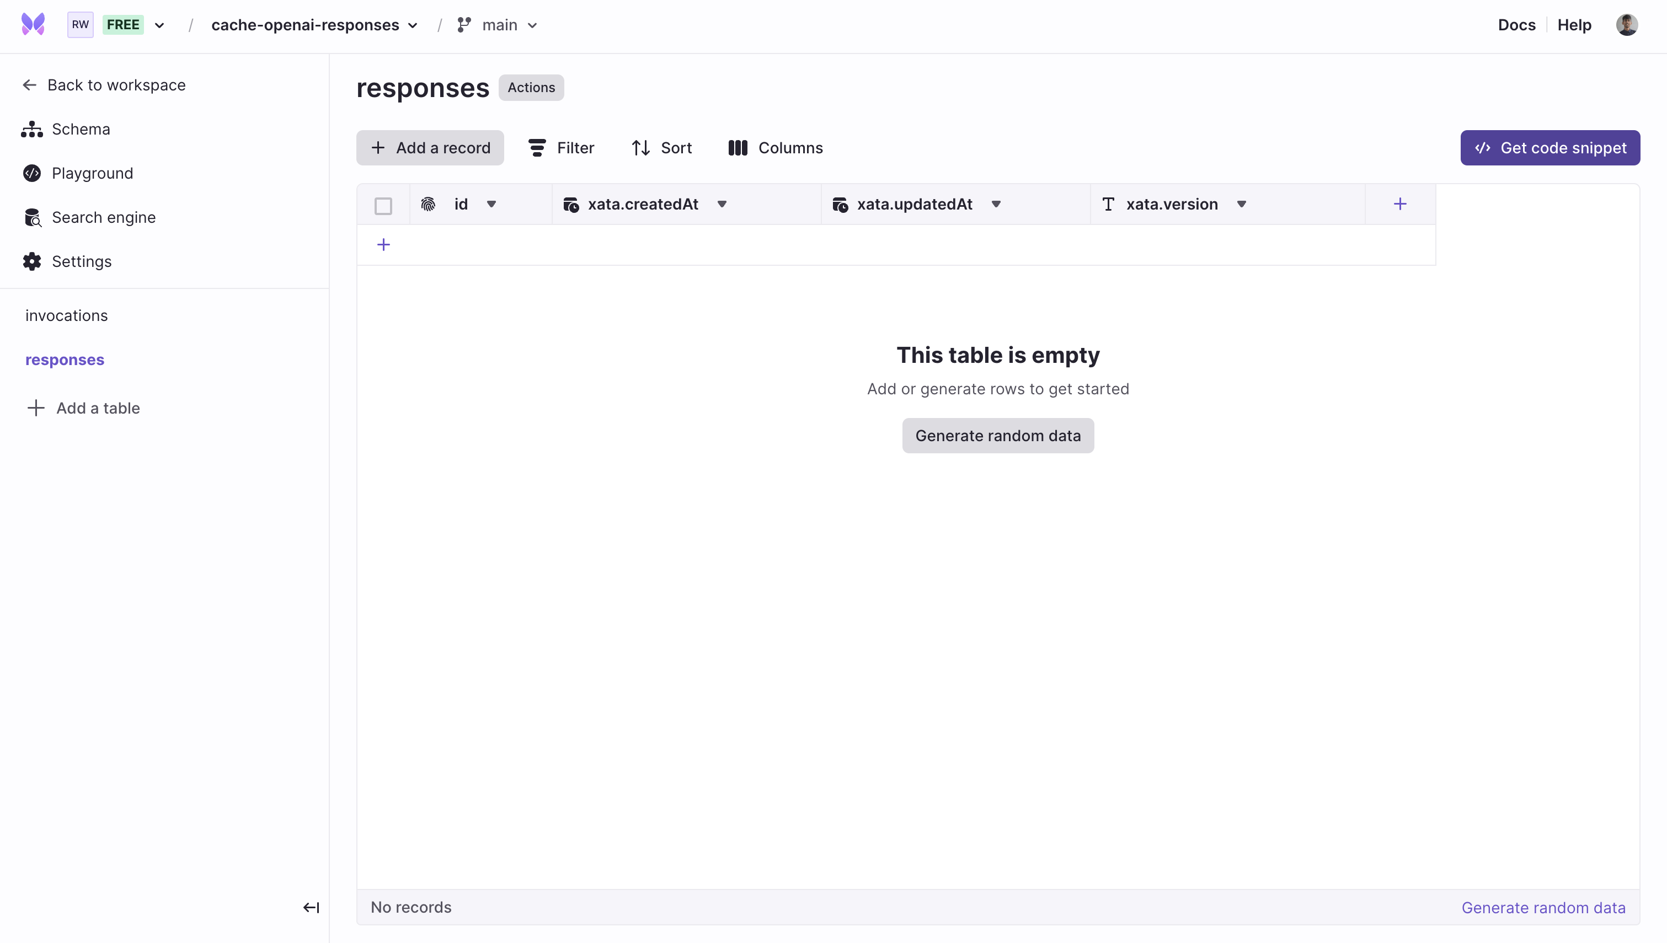1667x943 pixels.
Task: Click the Playground code icon
Action: [x=32, y=173]
